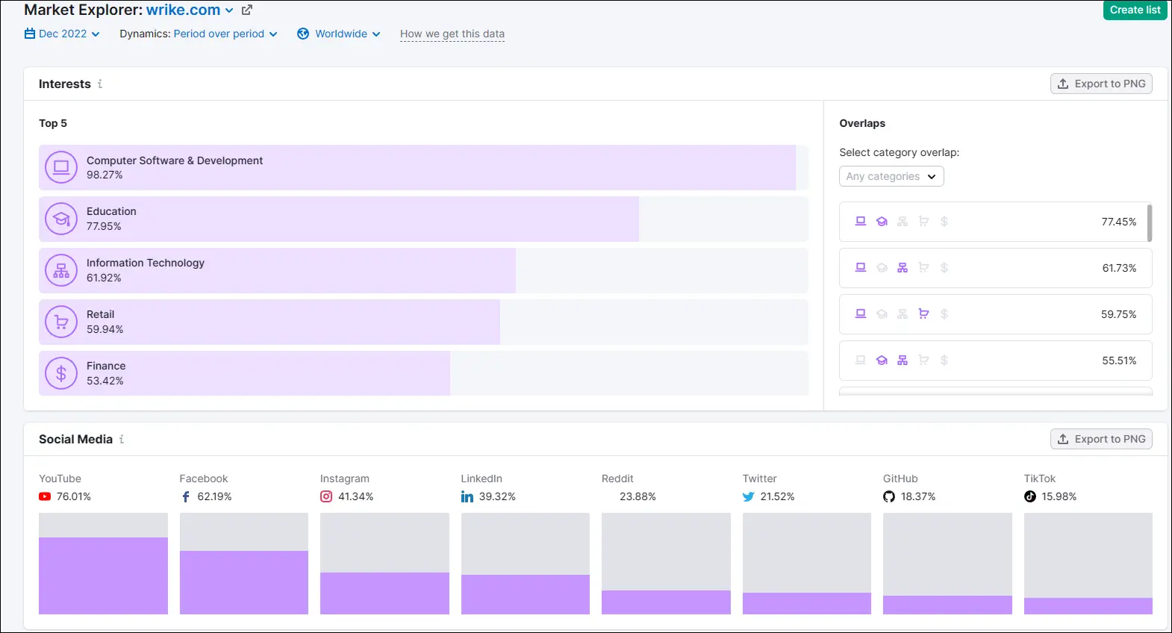Select the Education 77.95% bar
The width and height of the screenshot is (1172, 633).
pyautogui.click(x=423, y=219)
